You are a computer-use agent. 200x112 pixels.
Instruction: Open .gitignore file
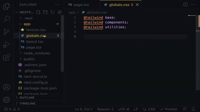(x=32, y=71)
